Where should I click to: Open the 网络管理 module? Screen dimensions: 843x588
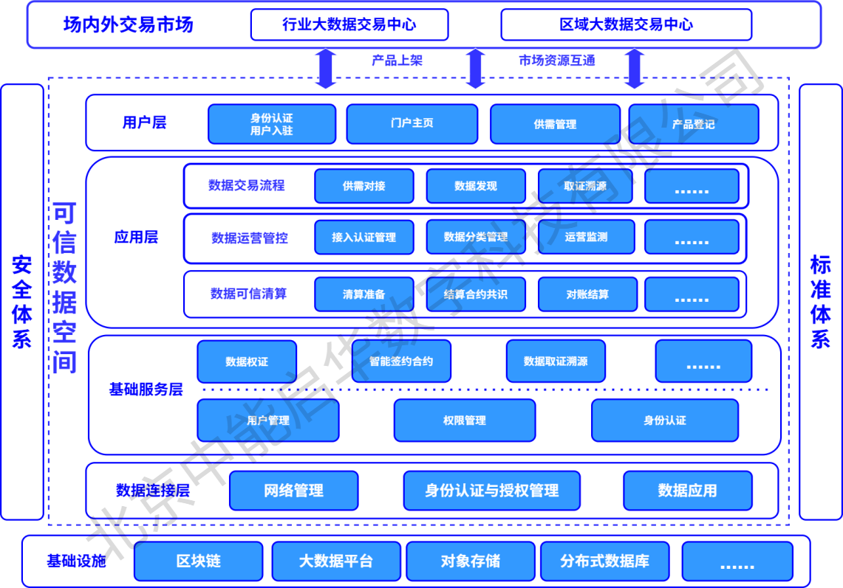coord(296,491)
